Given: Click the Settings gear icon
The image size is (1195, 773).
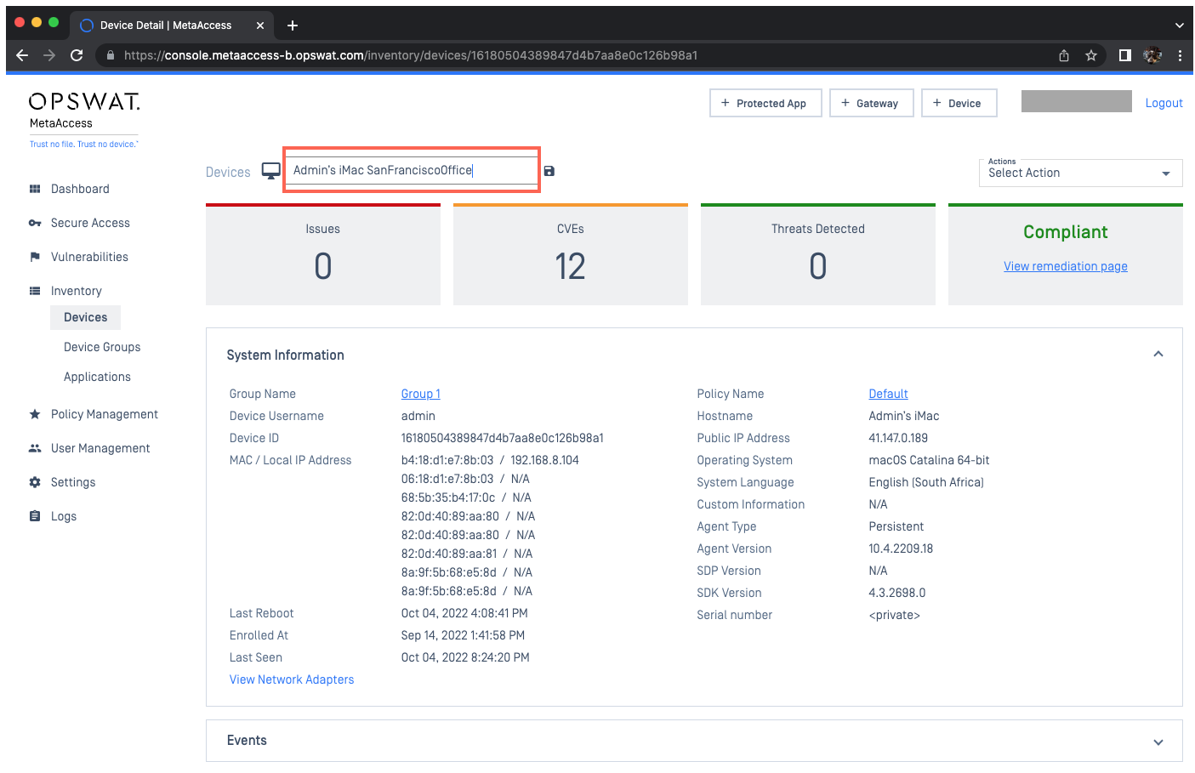Looking at the screenshot, I should (35, 482).
